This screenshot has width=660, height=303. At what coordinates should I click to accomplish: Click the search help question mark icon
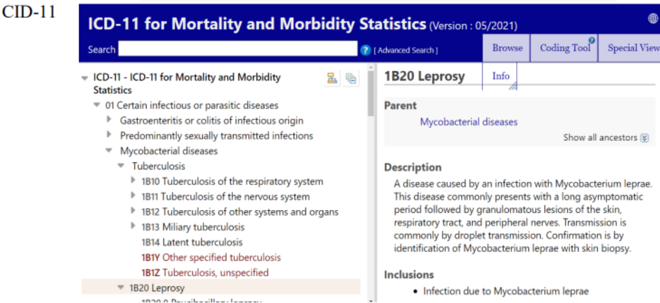tap(366, 50)
